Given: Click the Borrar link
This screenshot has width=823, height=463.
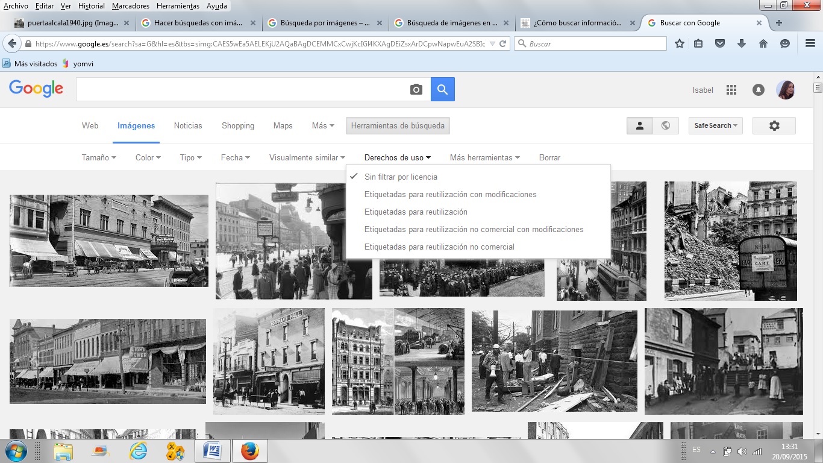Looking at the screenshot, I should tap(549, 157).
